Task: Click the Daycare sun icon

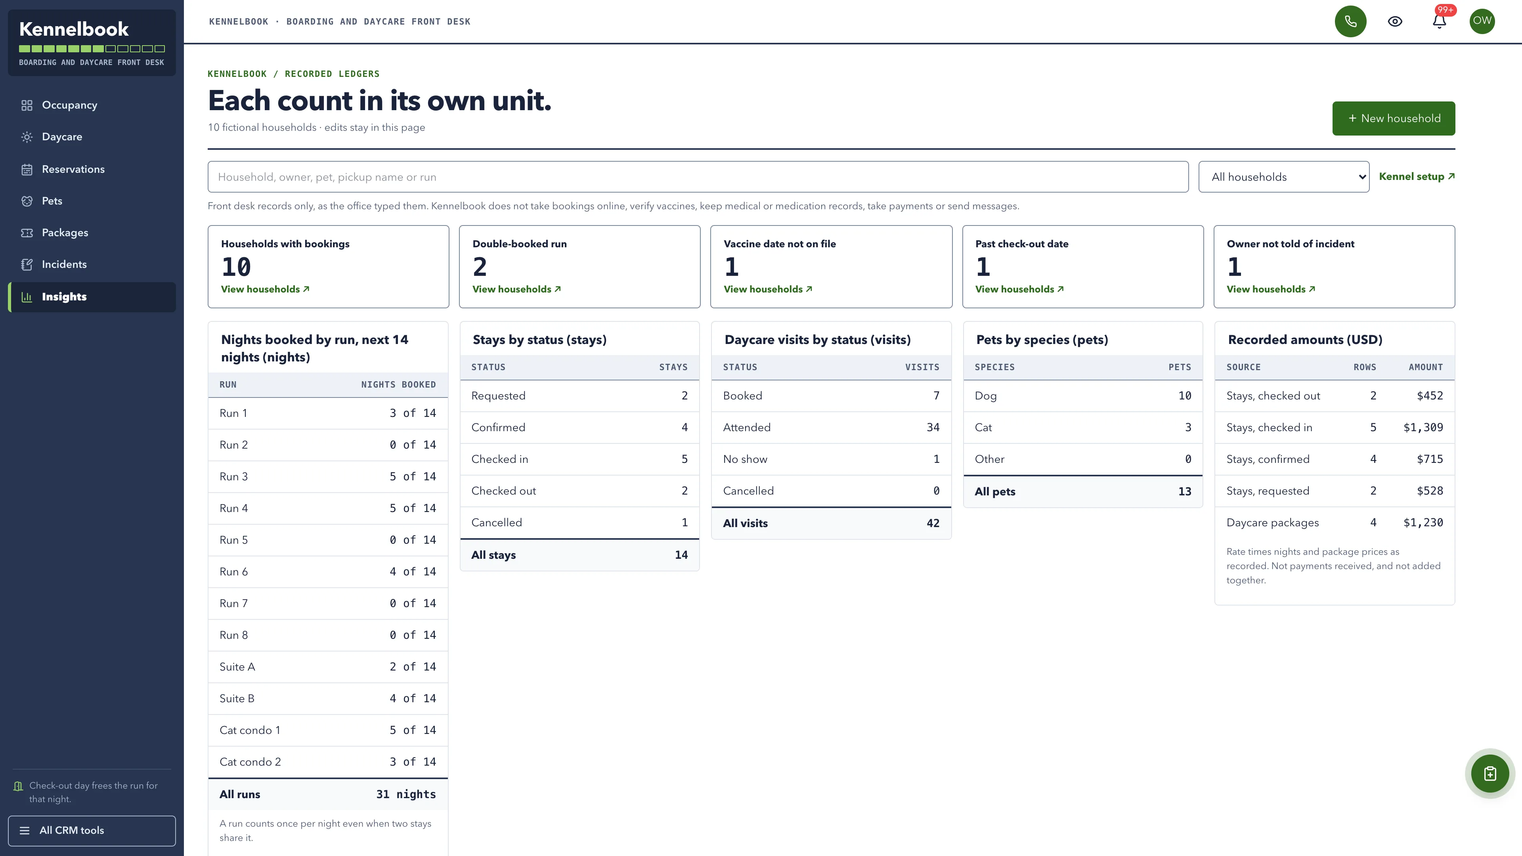Action: tap(27, 137)
